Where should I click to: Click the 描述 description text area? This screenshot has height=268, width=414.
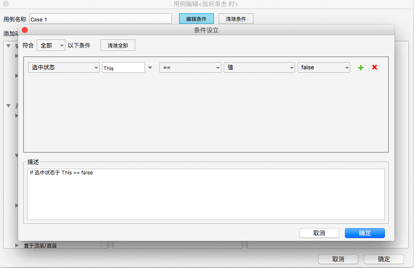[206, 194]
